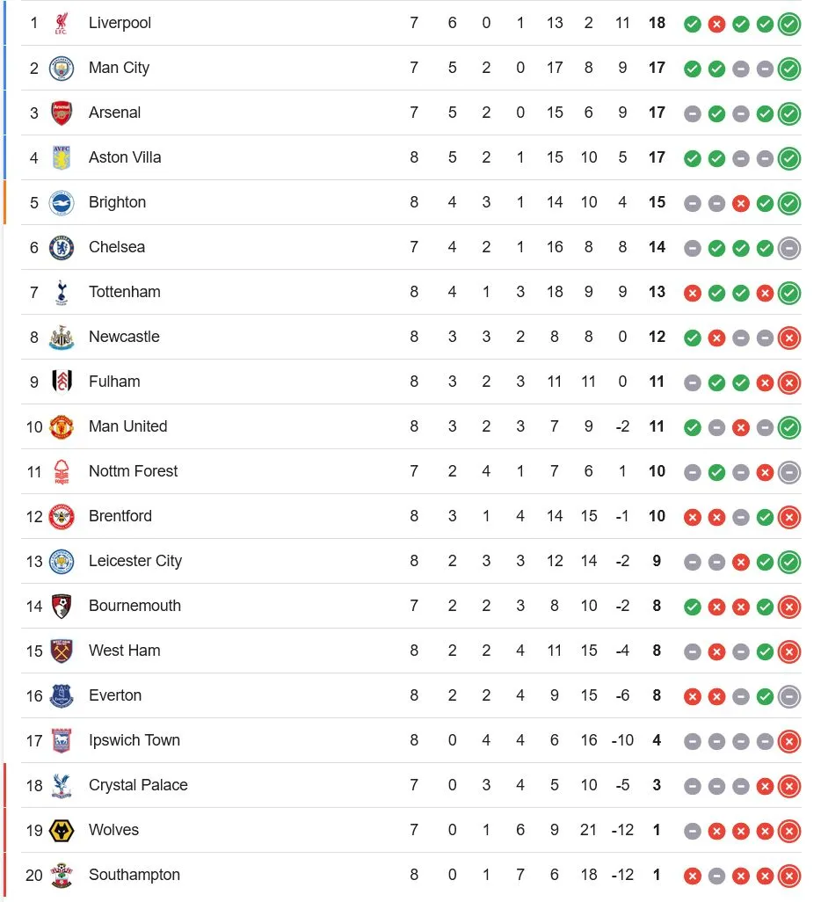Click the Arsenal club crest
Screen dimensions: 821x902
click(60, 113)
